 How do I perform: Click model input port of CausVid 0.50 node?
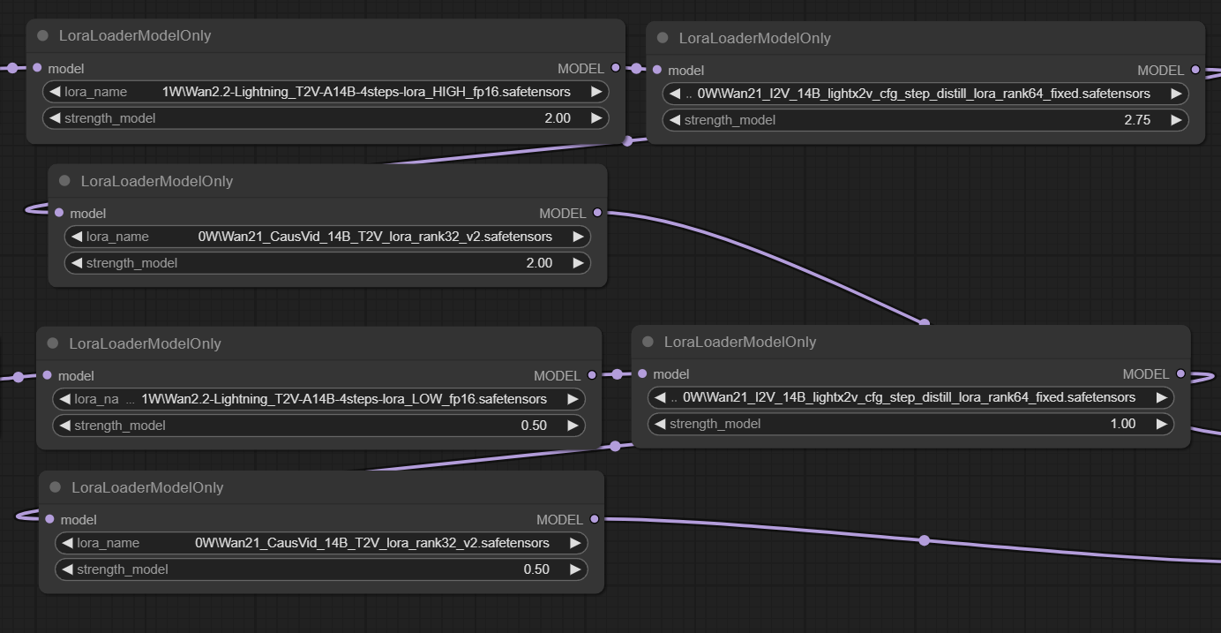pyautogui.click(x=50, y=519)
